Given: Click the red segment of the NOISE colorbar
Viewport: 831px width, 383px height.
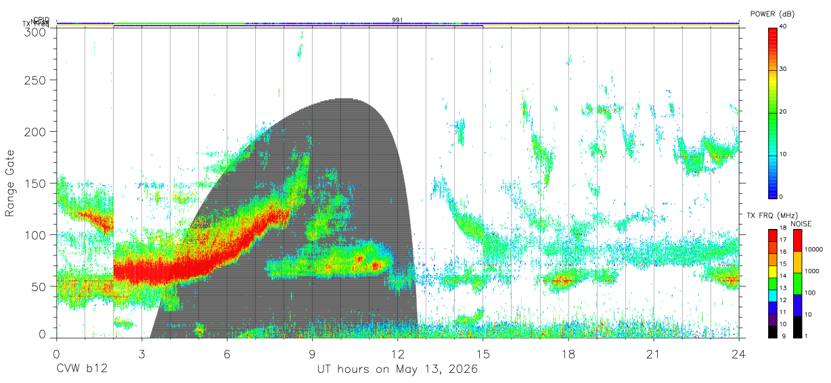Looking at the screenshot, I should (x=797, y=240).
